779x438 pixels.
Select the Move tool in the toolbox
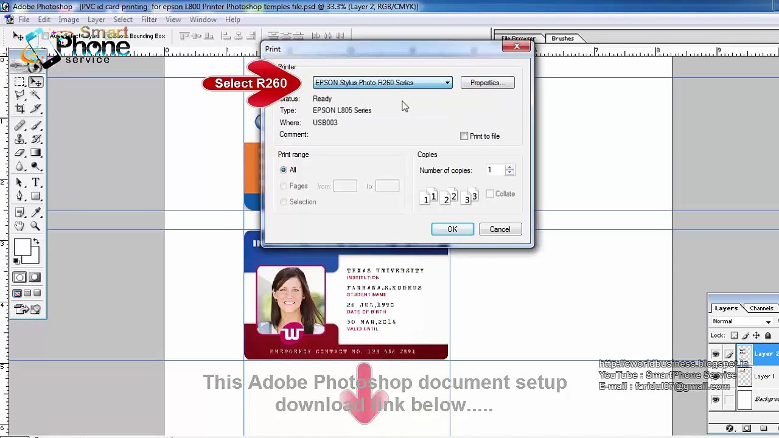pyautogui.click(x=35, y=82)
